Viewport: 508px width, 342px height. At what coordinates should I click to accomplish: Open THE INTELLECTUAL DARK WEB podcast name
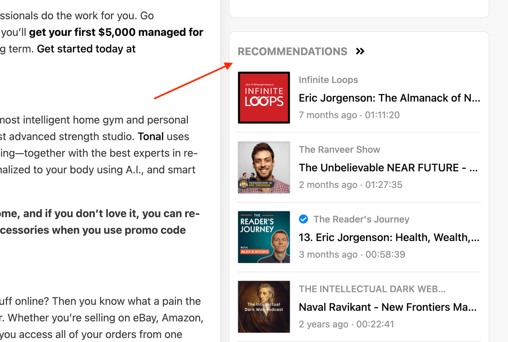coord(372,289)
